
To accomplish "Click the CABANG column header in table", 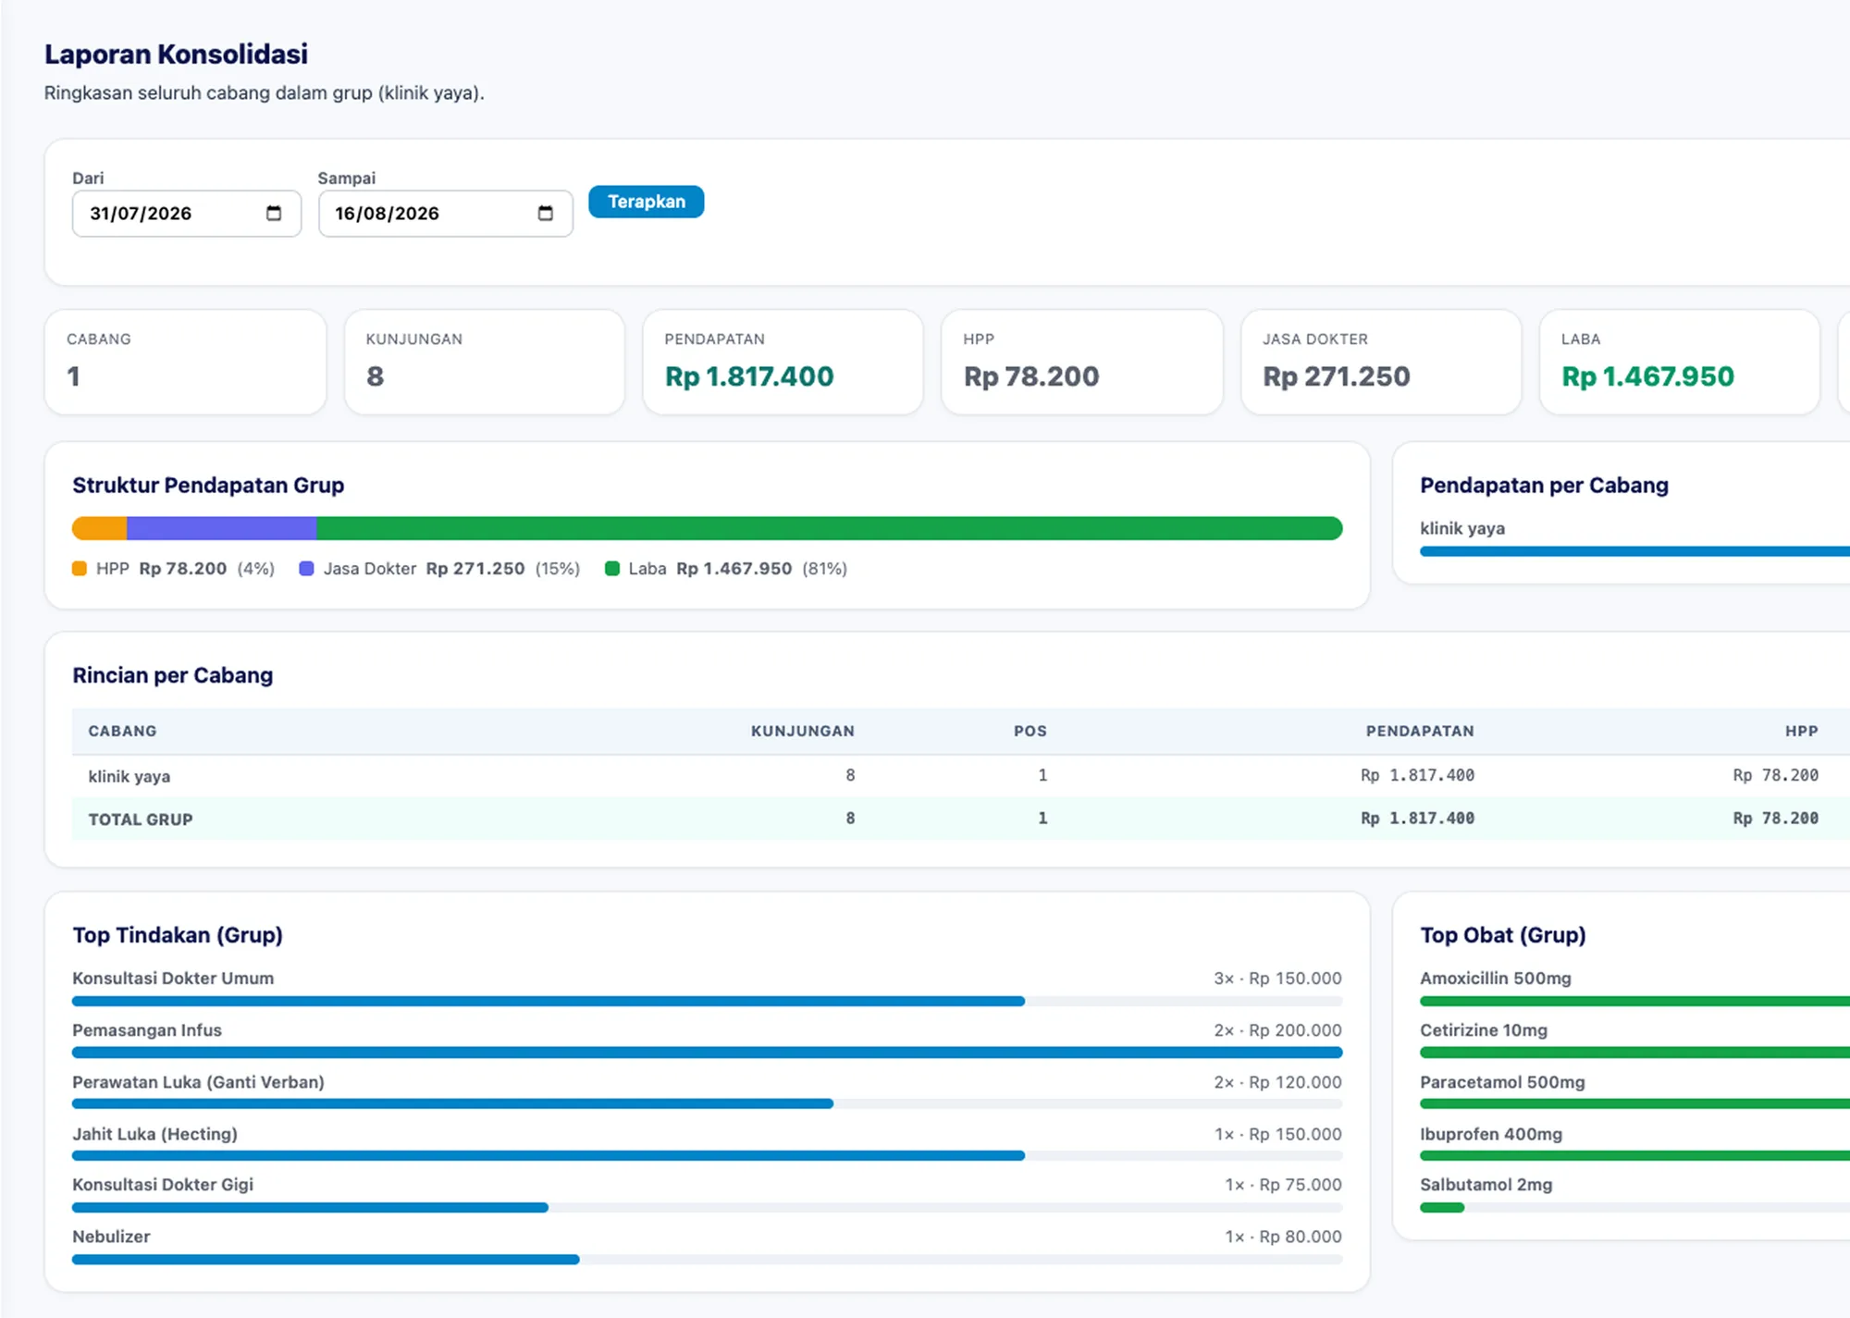I will click(122, 732).
